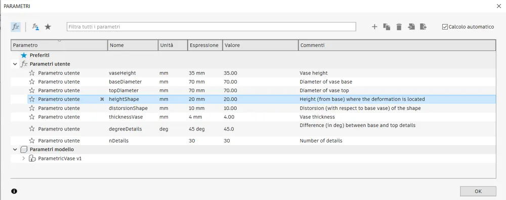Click the Unità column header
Screen dimensions: 506x200
point(173,45)
